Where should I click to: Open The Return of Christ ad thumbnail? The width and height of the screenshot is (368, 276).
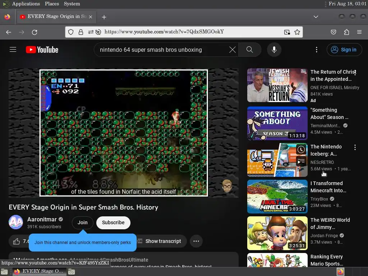pos(277,85)
